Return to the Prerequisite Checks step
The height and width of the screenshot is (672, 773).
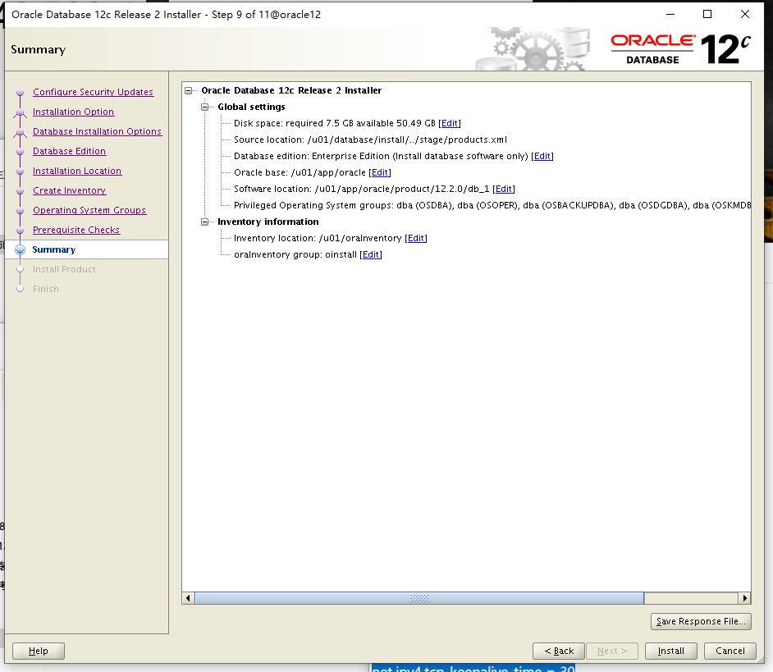[76, 230]
